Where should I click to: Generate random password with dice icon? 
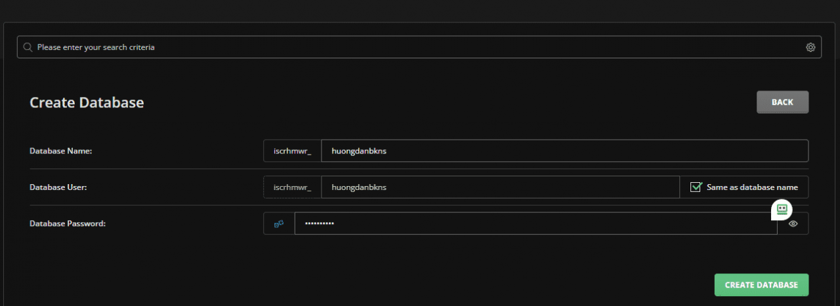(279, 223)
